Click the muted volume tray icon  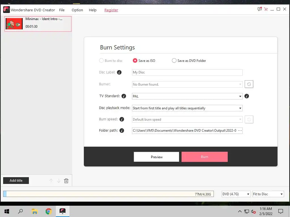(x=253, y=211)
